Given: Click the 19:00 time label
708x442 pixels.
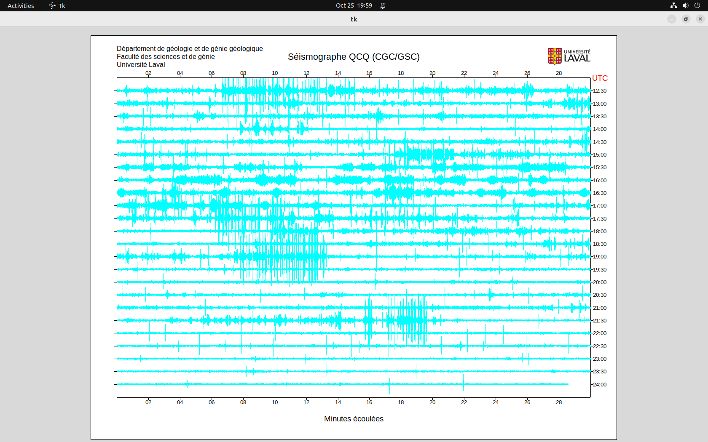Looking at the screenshot, I should (600, 257).
